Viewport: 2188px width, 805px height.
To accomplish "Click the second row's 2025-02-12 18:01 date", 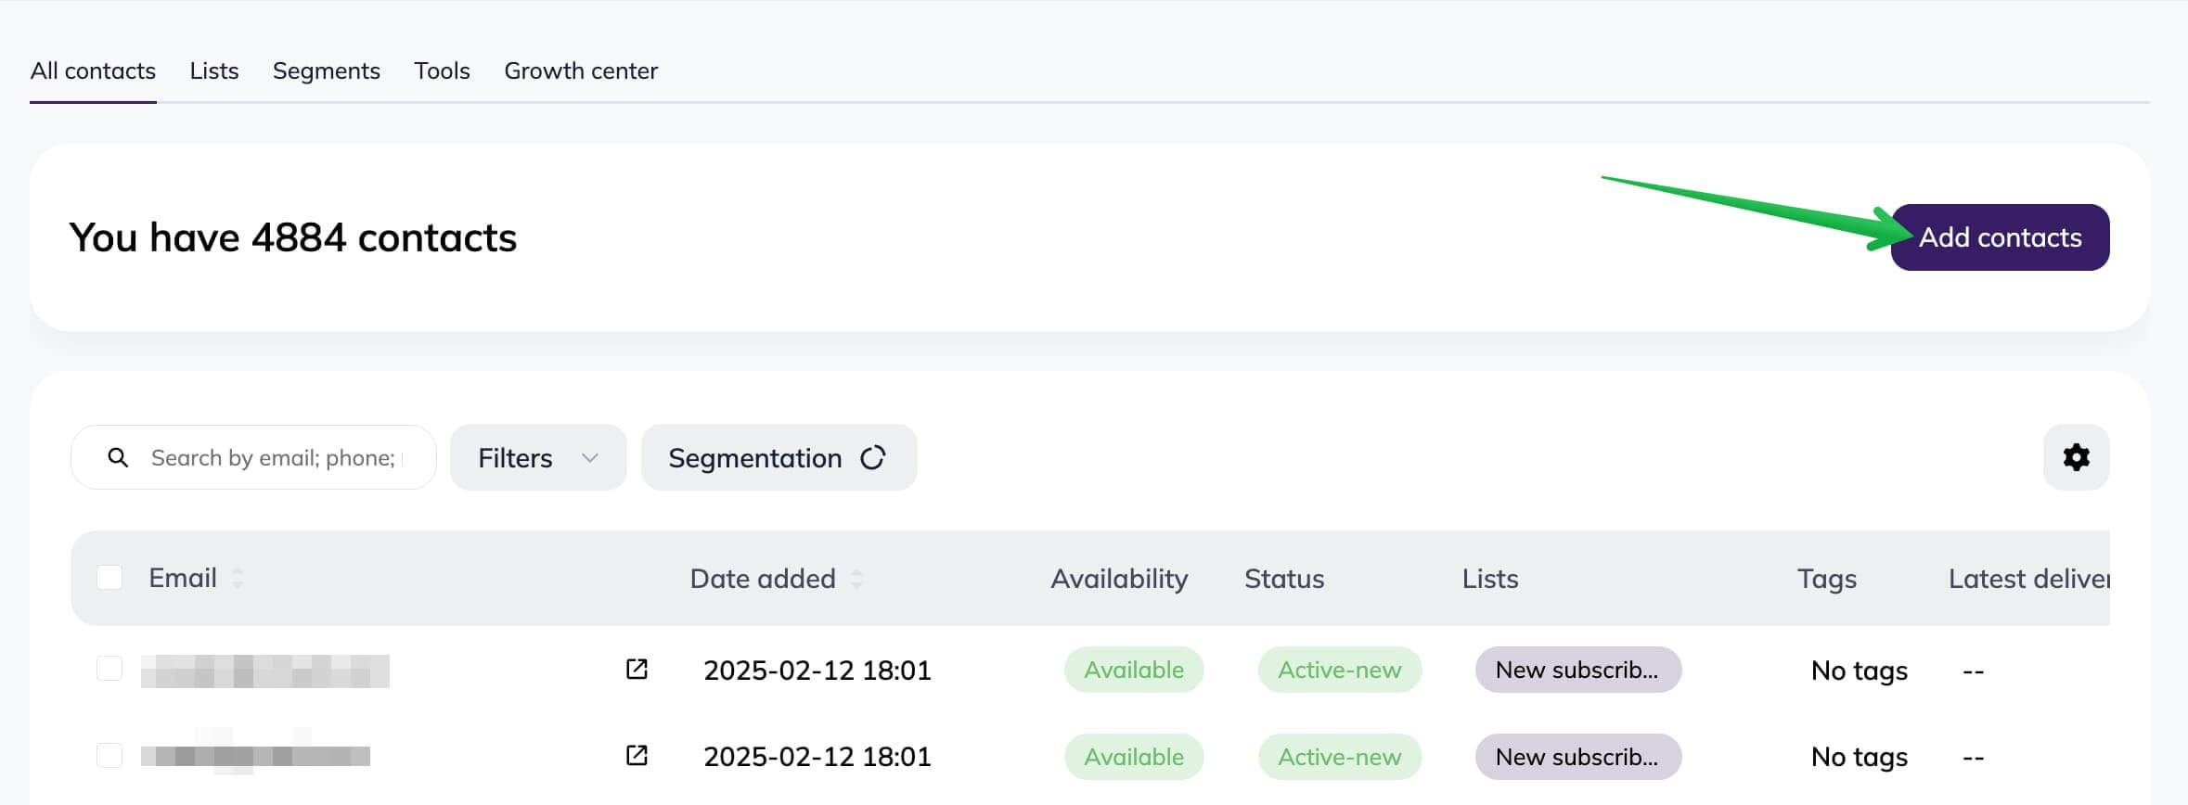I will (817, 757).
